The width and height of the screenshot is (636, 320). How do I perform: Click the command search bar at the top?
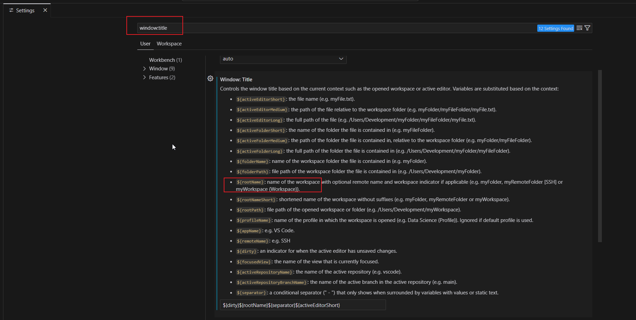click(300, 0)
